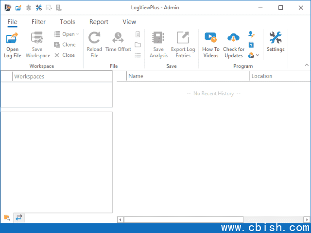Image resolution: width=311 pixels, height=233 pixels.
Task: Click the small list icon in File group
Action: pyautogui.click(x=138, y=55)
